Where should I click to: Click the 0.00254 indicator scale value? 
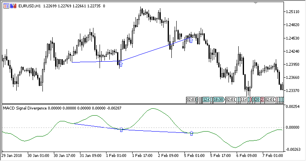293,107
